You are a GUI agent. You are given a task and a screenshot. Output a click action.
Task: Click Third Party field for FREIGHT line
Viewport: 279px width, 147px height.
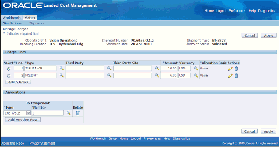(x=85, y=75)
